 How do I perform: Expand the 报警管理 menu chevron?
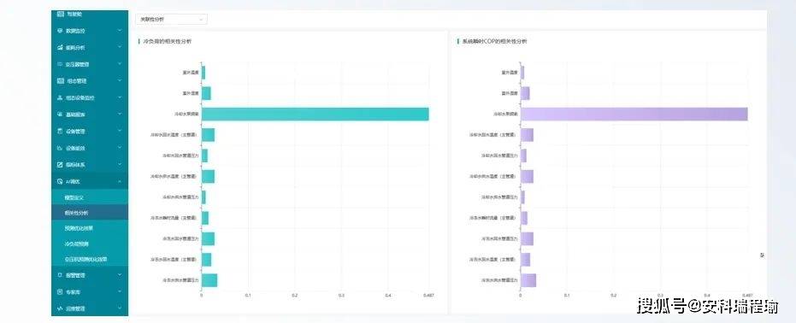120,275
